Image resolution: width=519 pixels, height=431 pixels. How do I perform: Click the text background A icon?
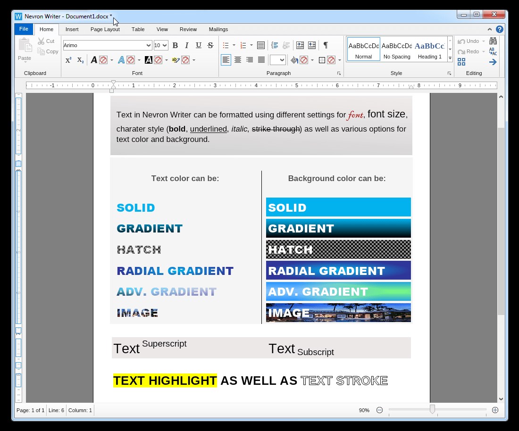(149, 60)
